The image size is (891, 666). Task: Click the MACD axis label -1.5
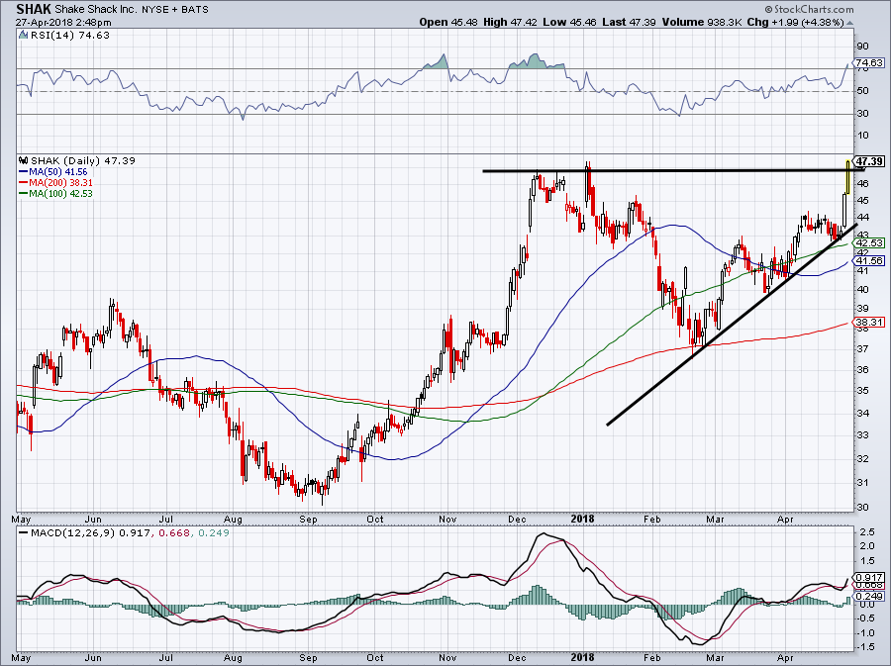point(865,648)
